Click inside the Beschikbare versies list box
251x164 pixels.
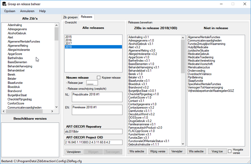click(30, 140)
